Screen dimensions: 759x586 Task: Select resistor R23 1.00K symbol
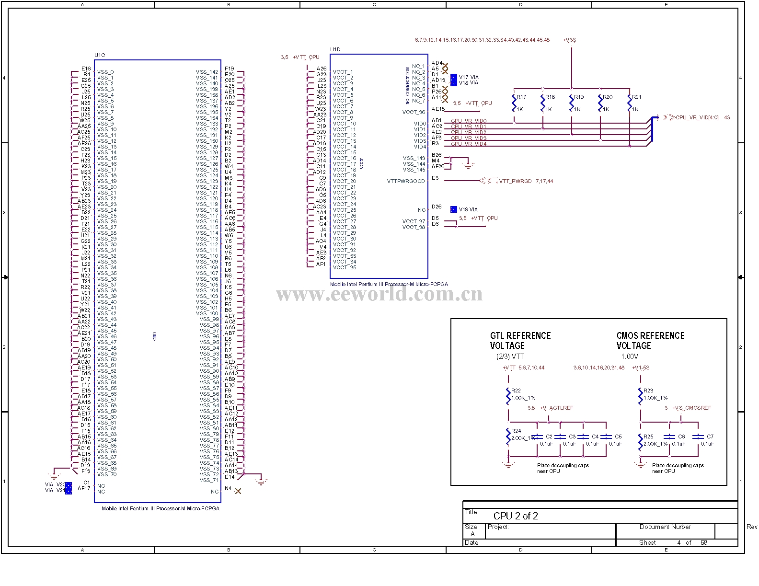[x=641, y=396]
